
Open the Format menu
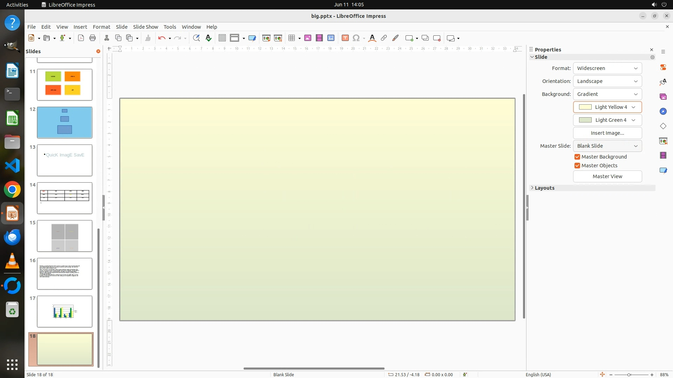101,27
